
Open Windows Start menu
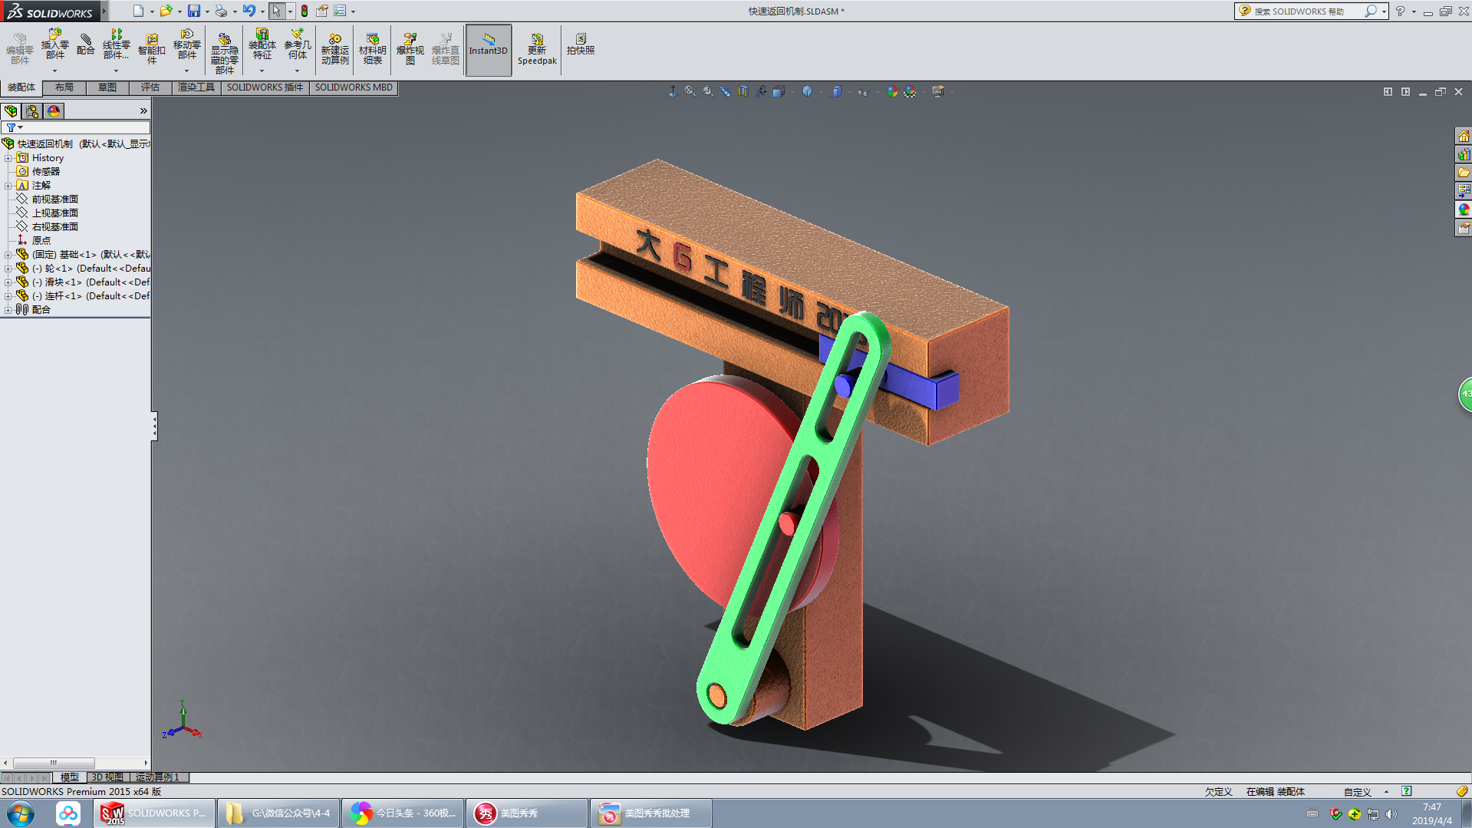21,813
